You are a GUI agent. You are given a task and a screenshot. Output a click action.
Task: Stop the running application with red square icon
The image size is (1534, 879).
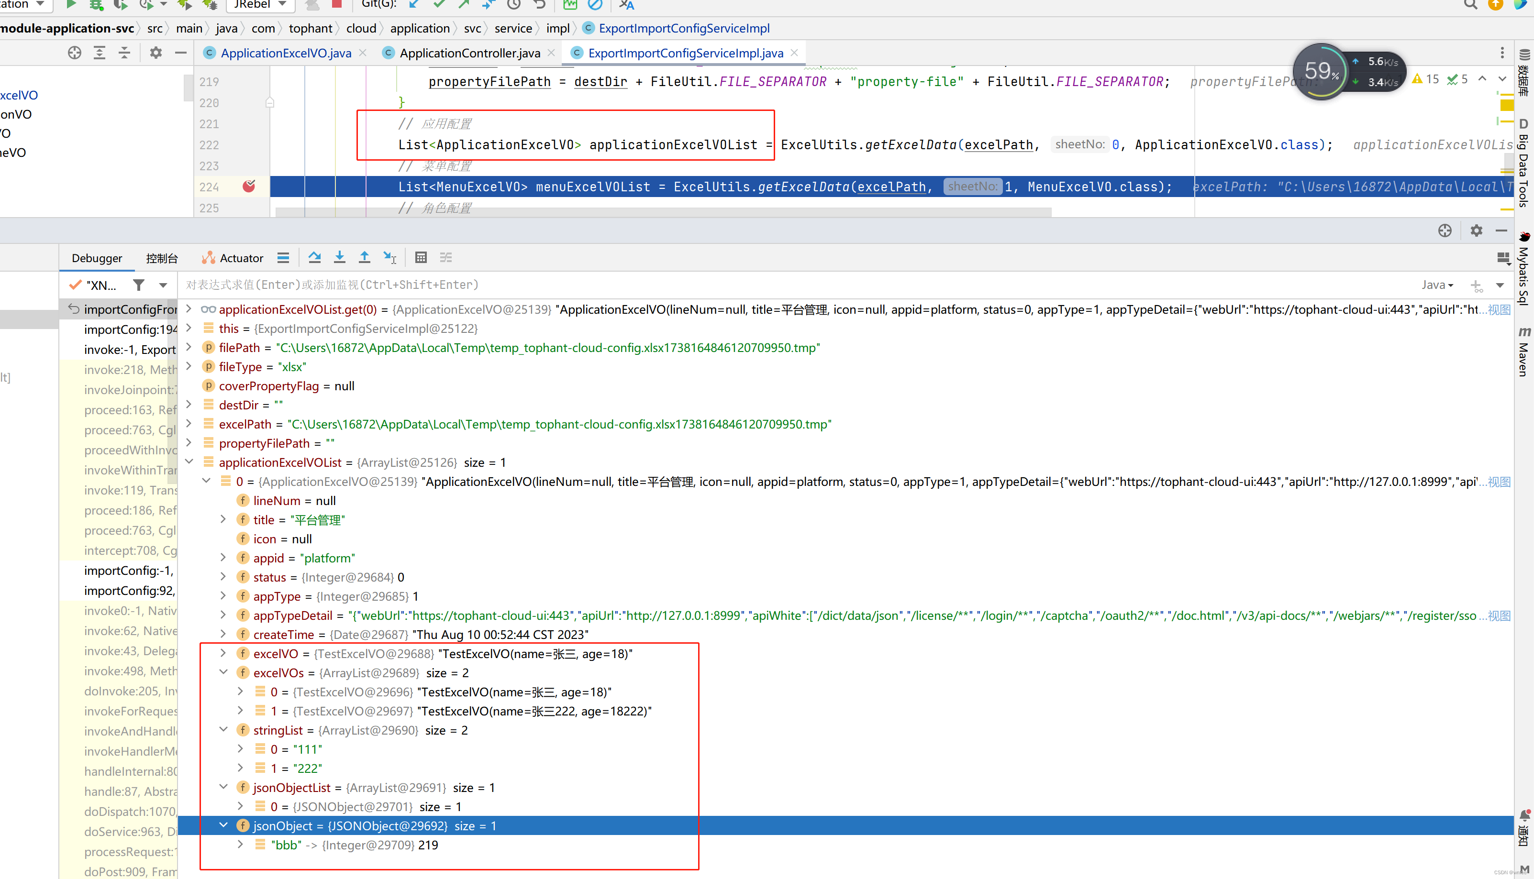(x=336, y=5)
